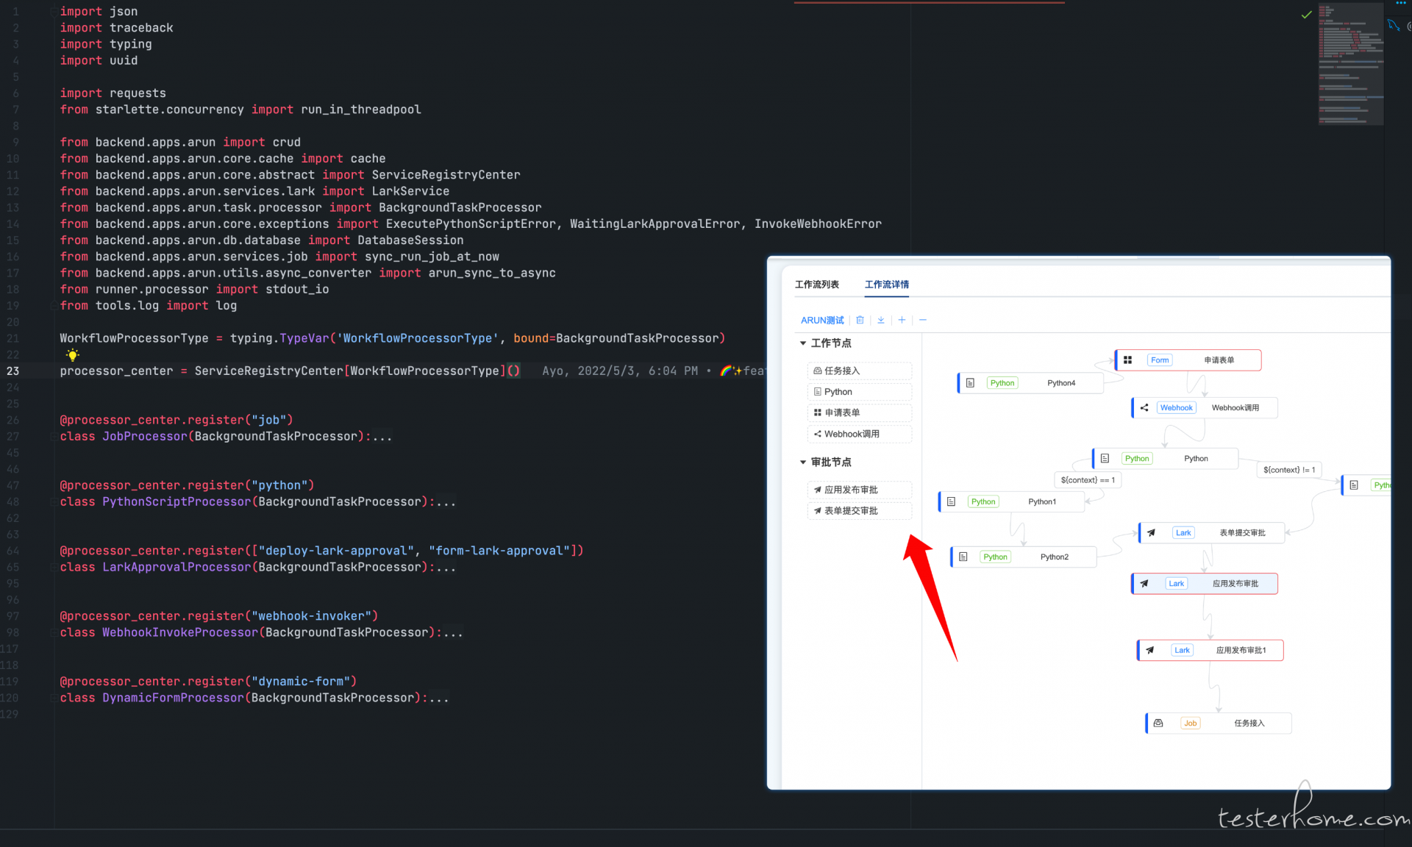Image resolution: width=1412 pixels, height=847 pixels.
Task: Click the document icon of the partially visible right-edge Python node
Action: pos(1354,485)
